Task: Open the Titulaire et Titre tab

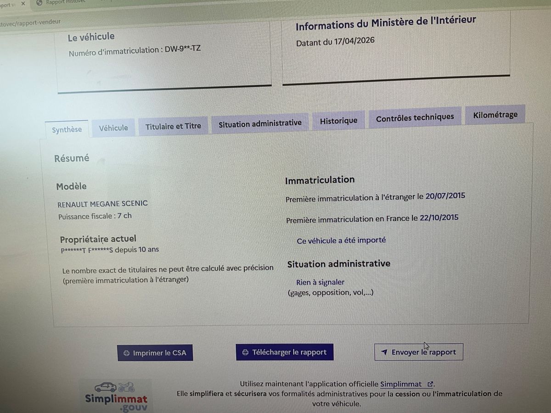Action: (x=173, y=126)
